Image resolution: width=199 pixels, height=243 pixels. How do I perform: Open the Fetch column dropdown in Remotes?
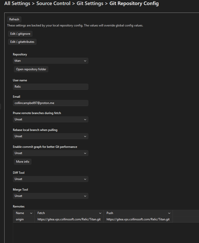(x=100, y=213)
